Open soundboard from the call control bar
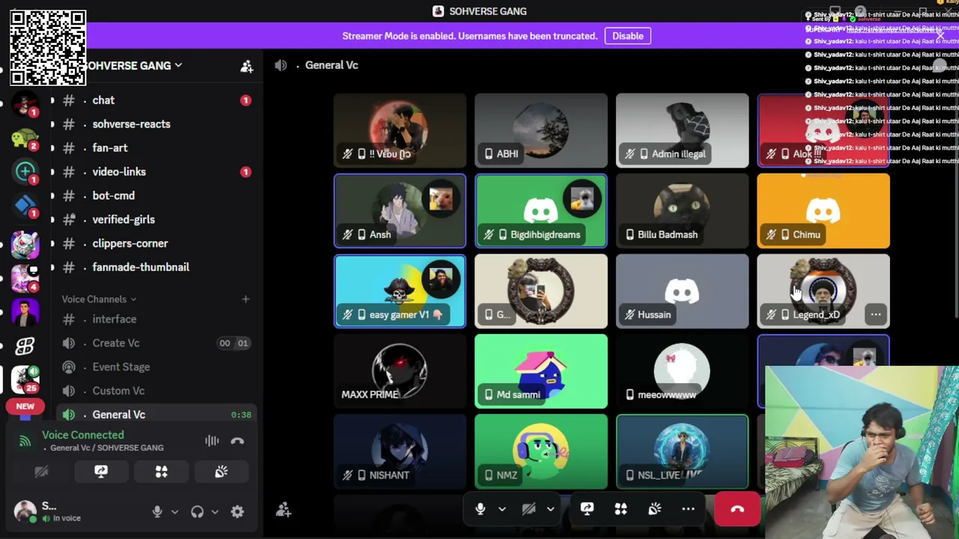Image resolution: width=959 pixels, height=539 pixels. click(654, 509)
